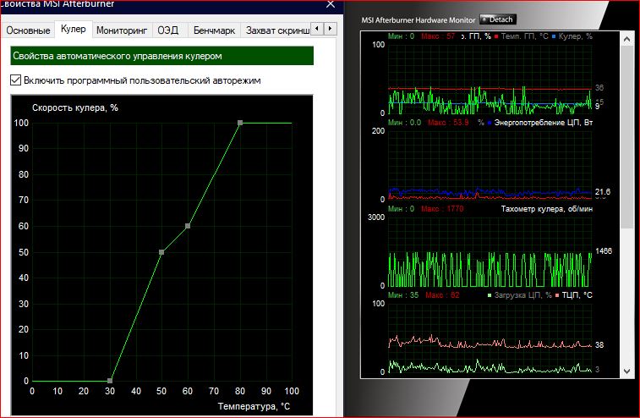Select the fan curve point at 30°C
Screen dimensions: 640x418
pos(110,381)
